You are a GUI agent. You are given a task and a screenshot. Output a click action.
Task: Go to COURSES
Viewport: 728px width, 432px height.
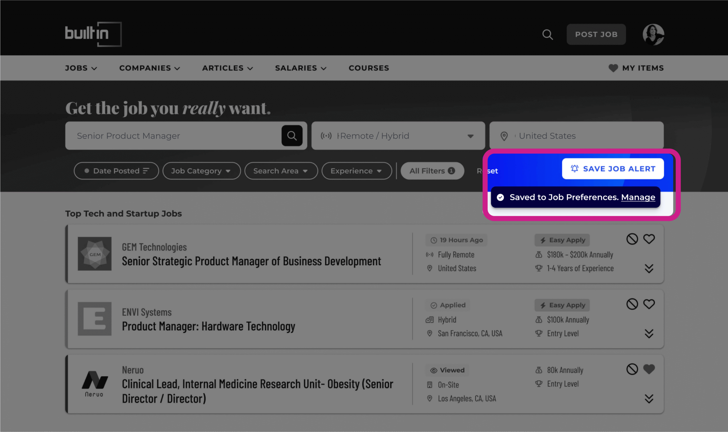tap(369, 68)
